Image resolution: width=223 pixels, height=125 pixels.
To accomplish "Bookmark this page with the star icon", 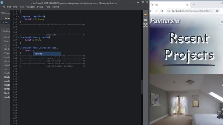I will point(217,11).
